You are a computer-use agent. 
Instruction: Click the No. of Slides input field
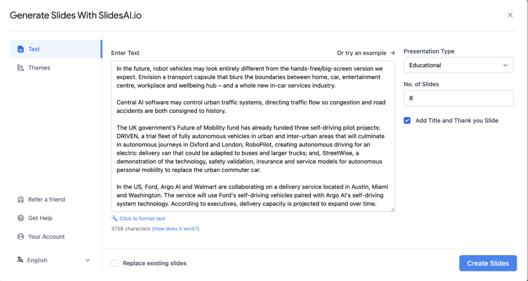tap(458, 98)
